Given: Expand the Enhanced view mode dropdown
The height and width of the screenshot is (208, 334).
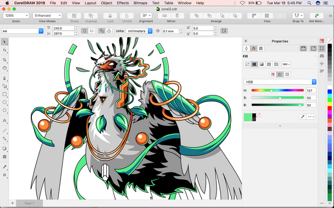Looking at the screenshot, I should click(x=47, y=16).
